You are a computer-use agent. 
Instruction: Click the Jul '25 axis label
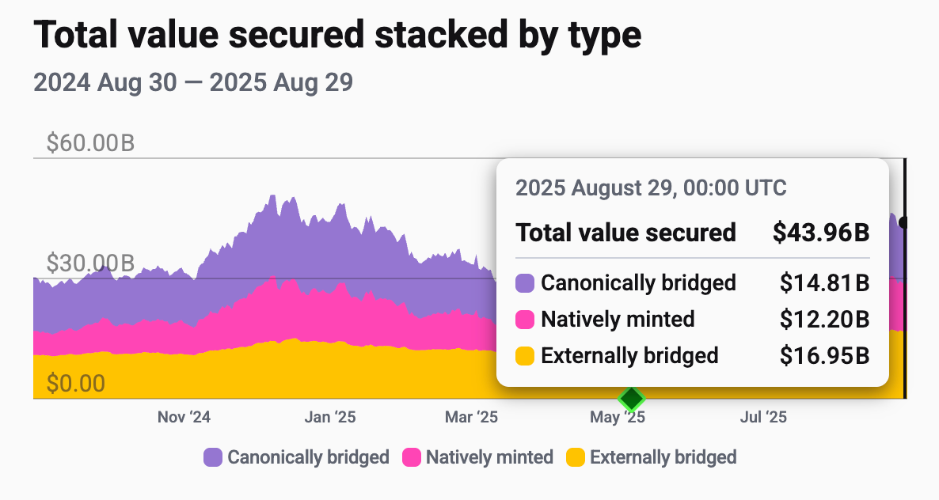pyautogui.click(x=763, y=417)
